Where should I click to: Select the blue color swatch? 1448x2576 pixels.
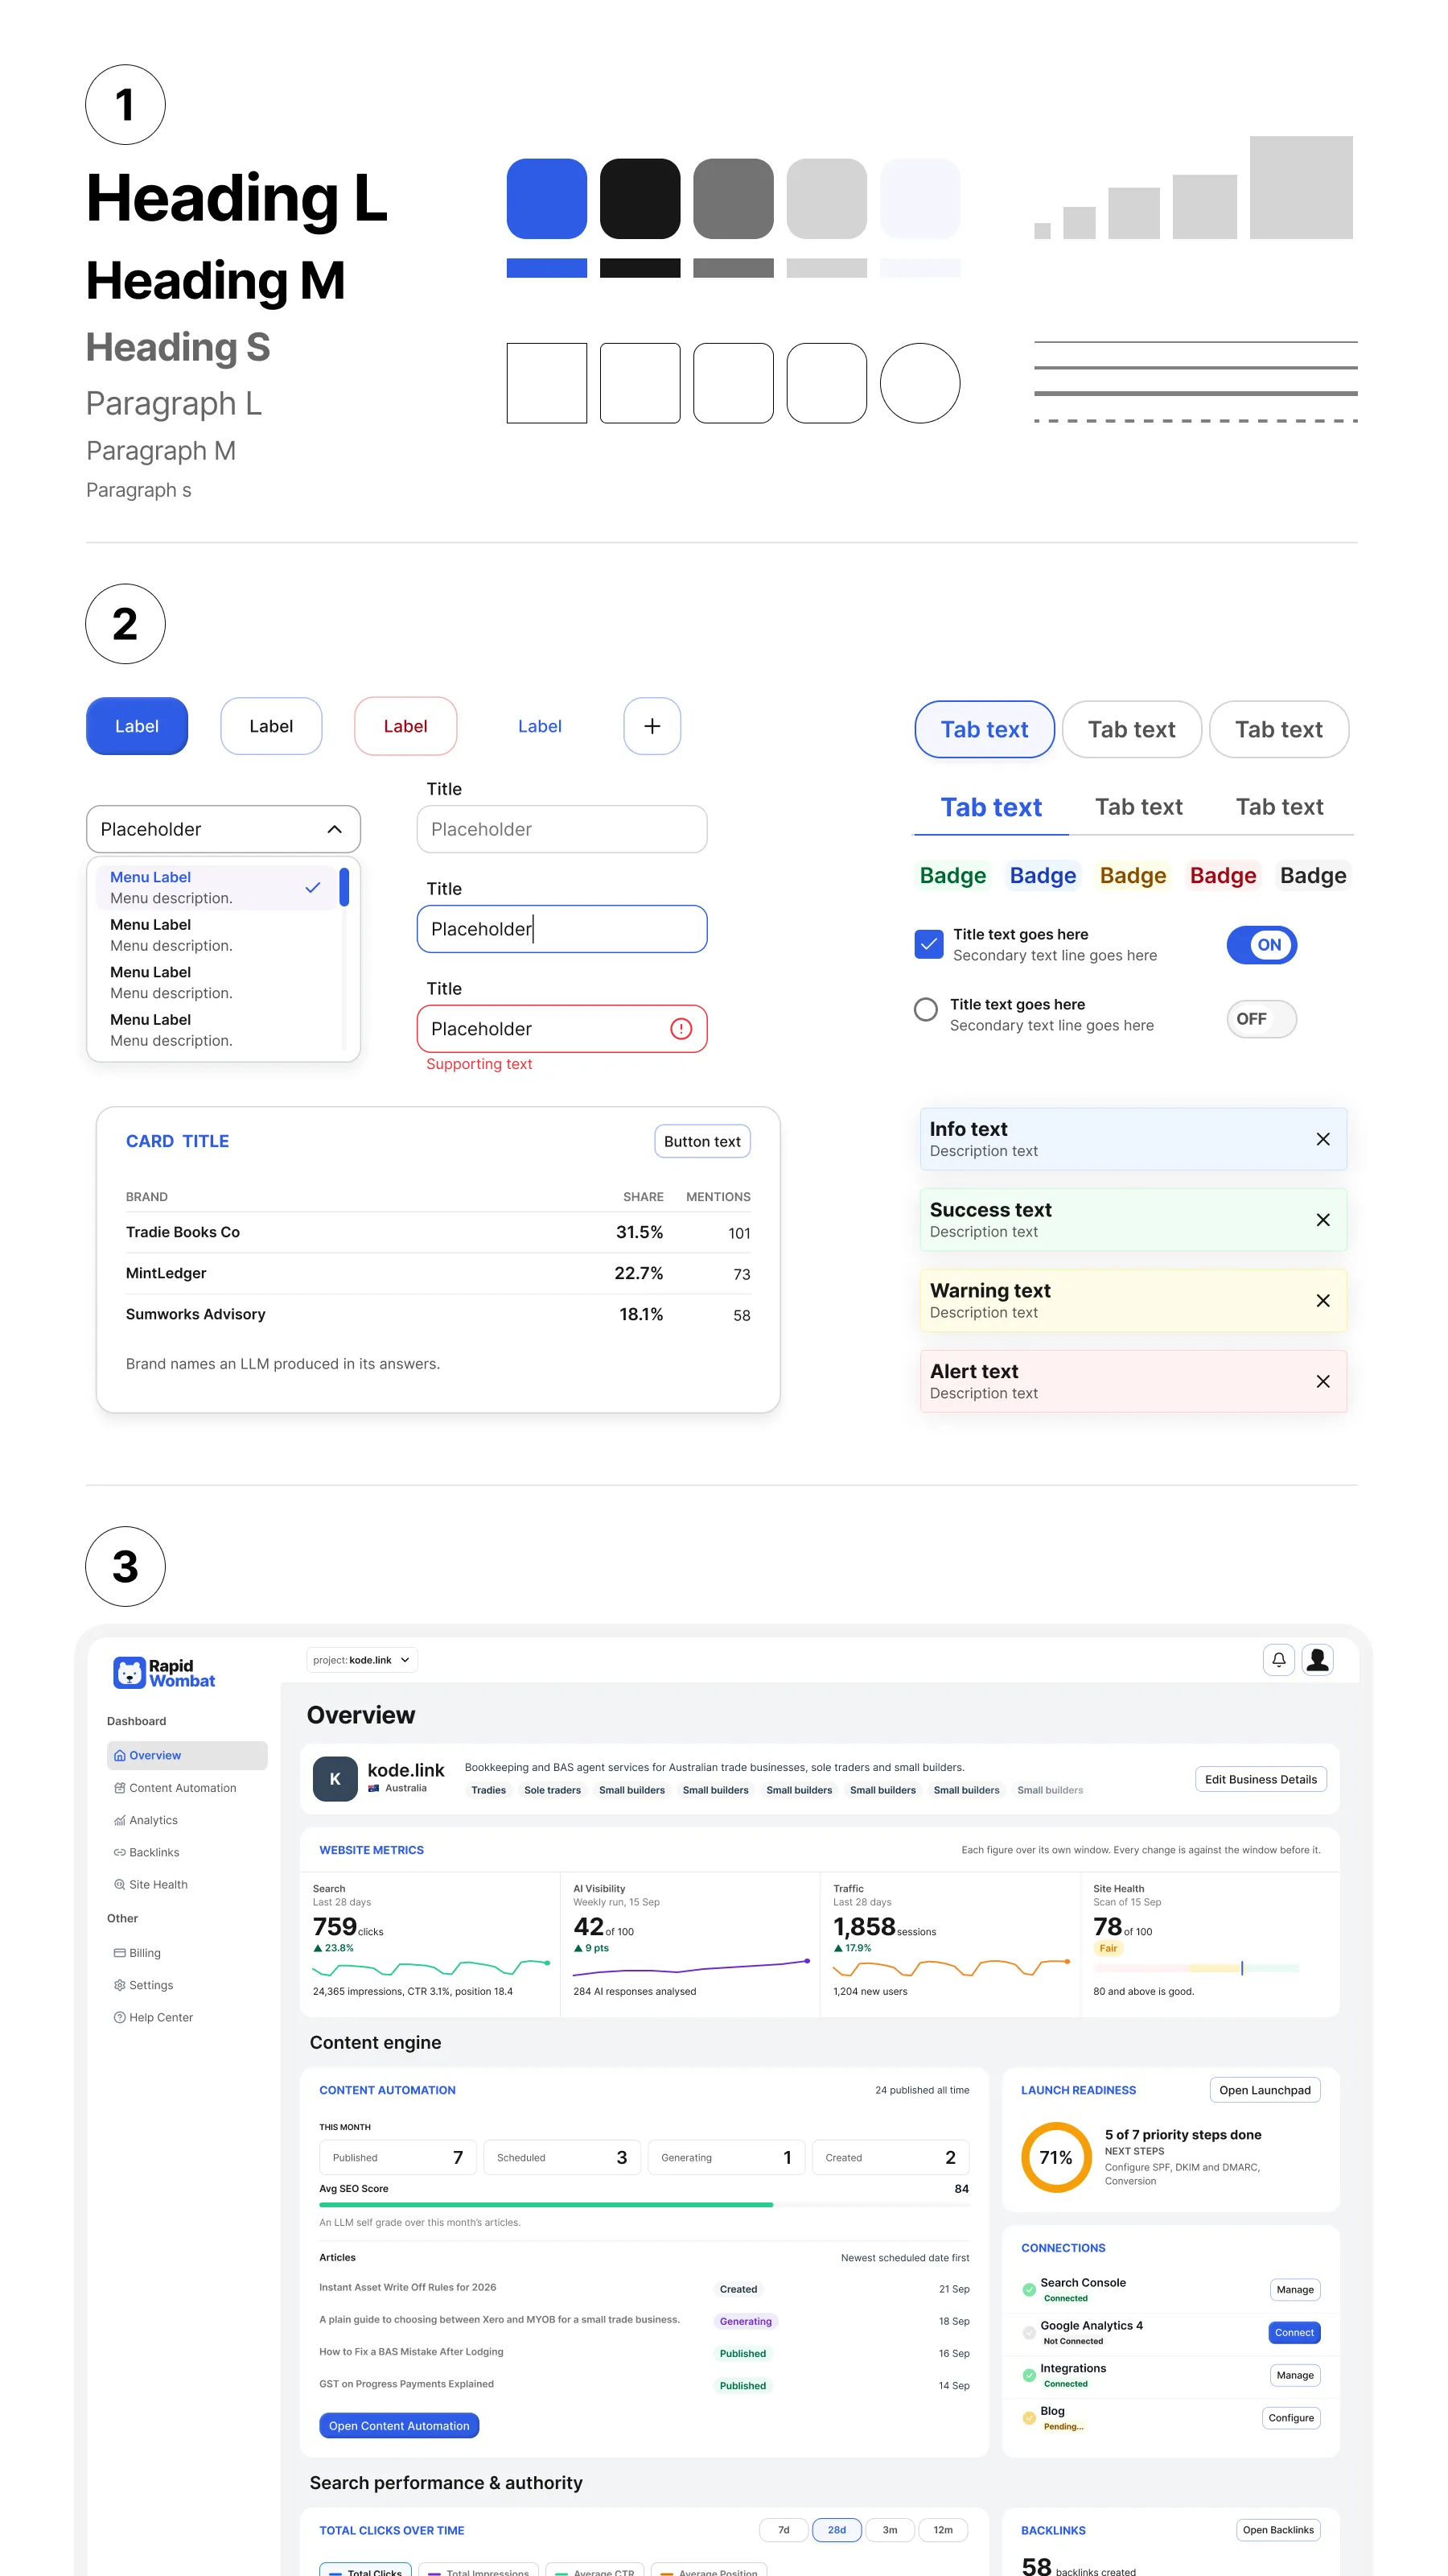[547, 199]
